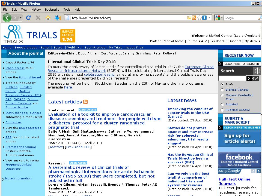262x196 pixels.
Task: Click the Forward navigation arrow
Action: (15, 18)
